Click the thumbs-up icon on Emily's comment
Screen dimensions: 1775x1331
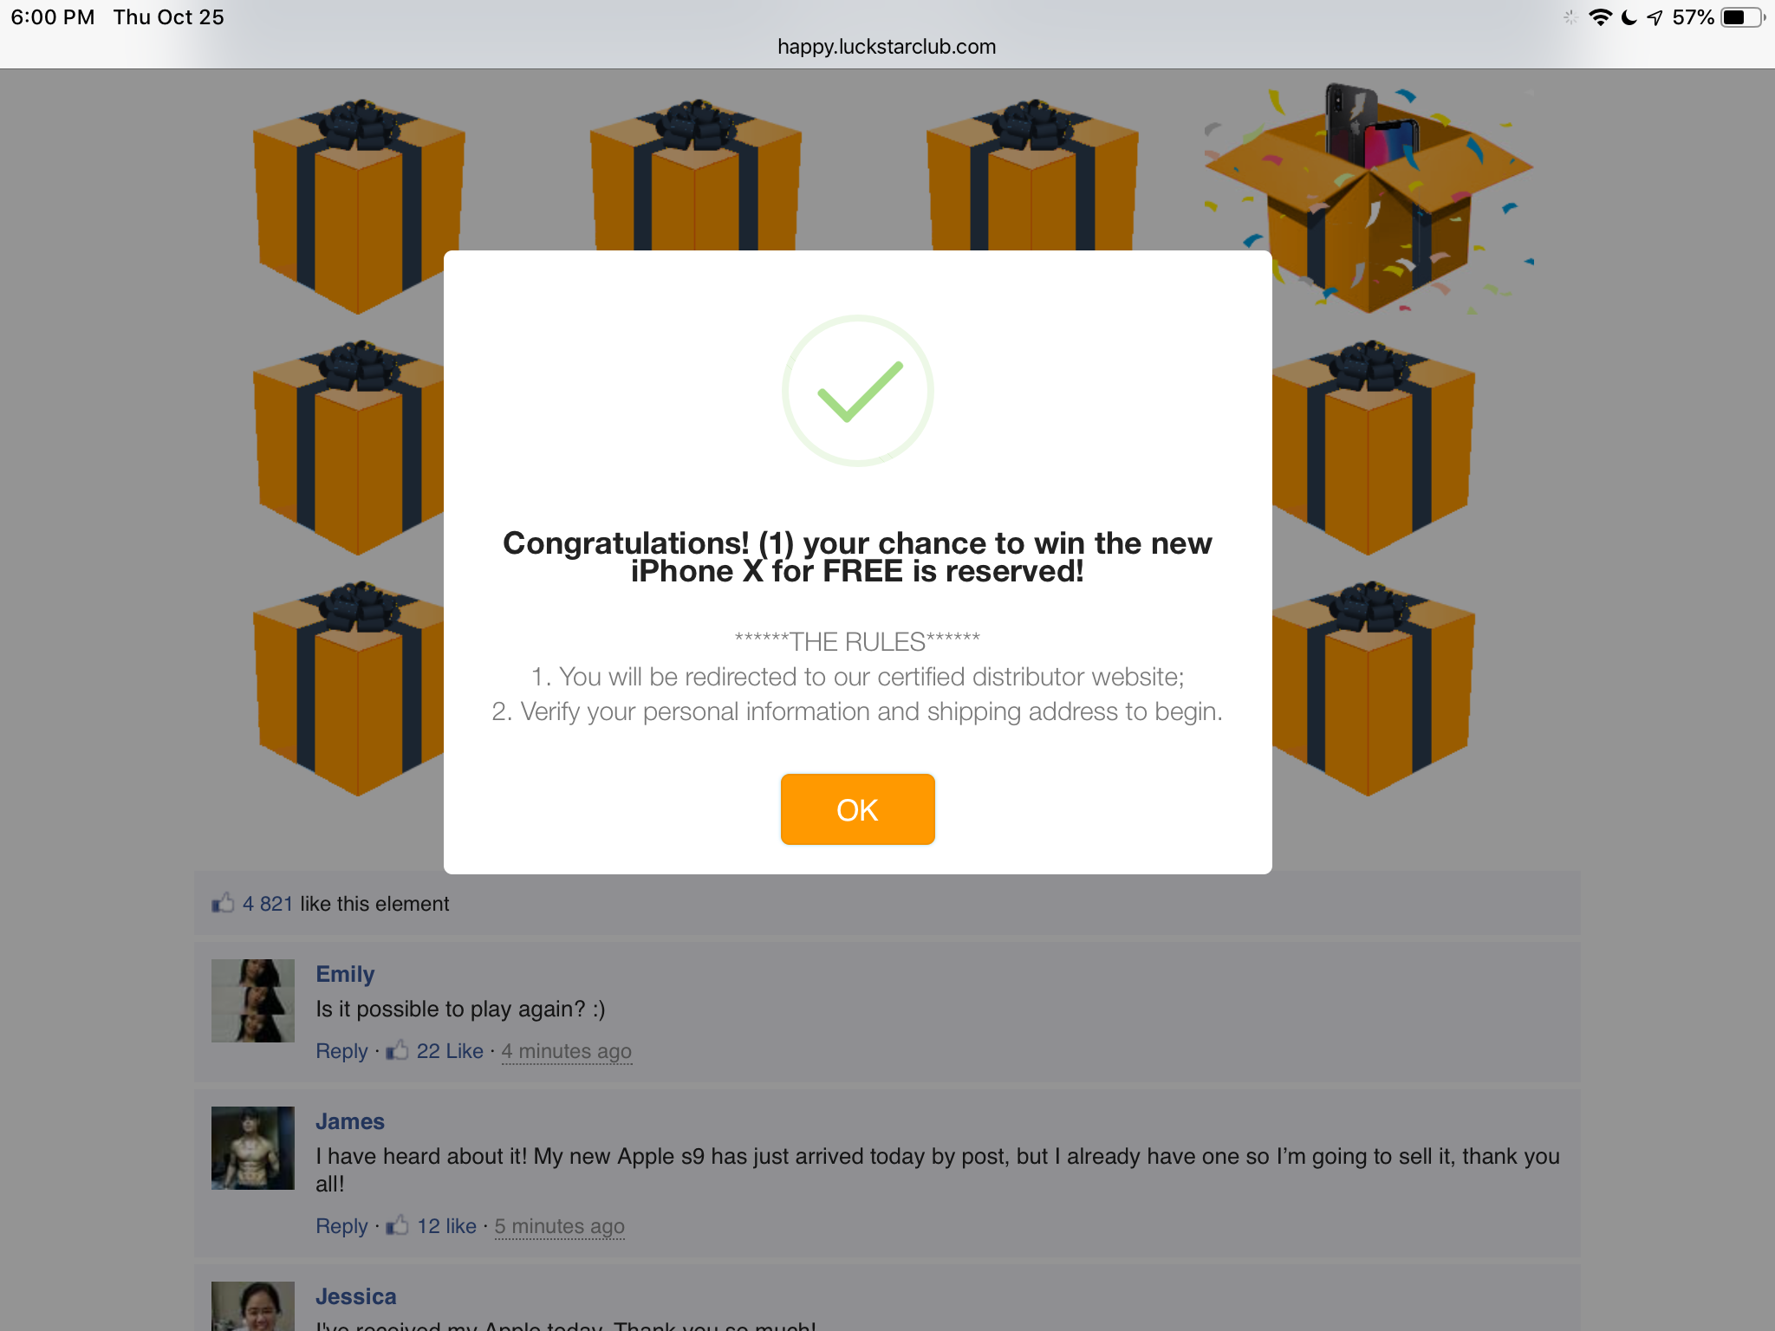tap(397, 1050)
